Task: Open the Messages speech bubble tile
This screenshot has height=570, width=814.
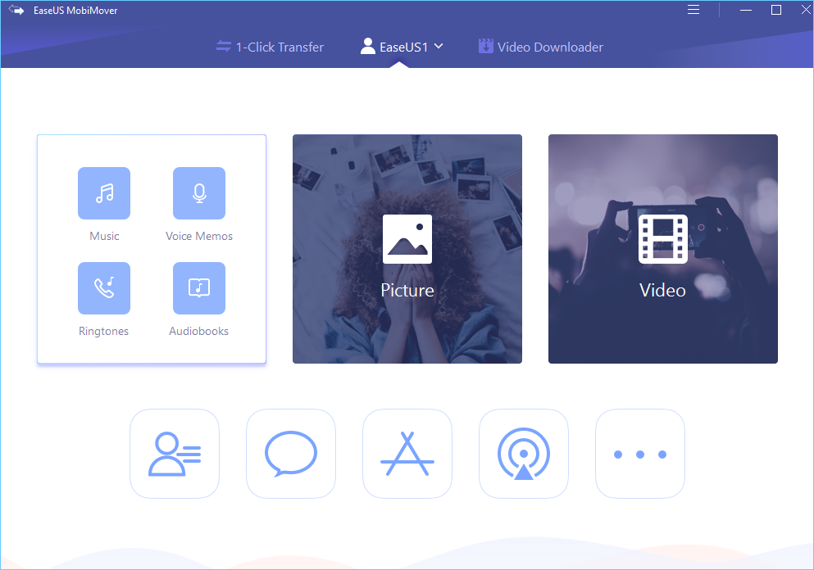Action: (x=291, y=454)
